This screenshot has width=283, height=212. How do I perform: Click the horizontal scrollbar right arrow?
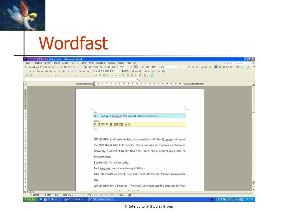click(251, 192)
